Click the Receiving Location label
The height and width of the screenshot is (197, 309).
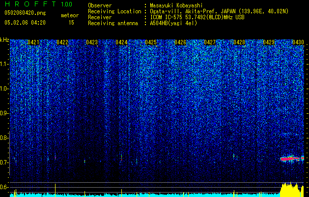click(x=114, y=11)
